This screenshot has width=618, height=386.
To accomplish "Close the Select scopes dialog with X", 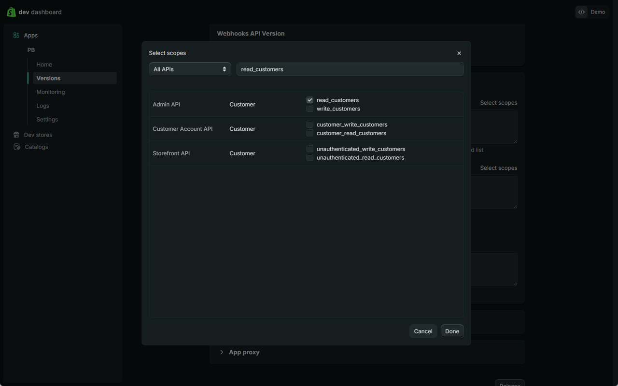I will click(459, 53).
